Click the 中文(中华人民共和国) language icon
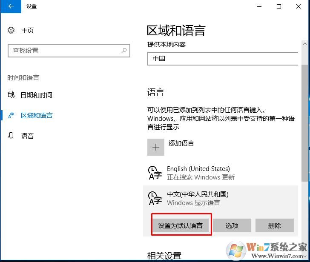310x262 pixels. tap(155, 198)
